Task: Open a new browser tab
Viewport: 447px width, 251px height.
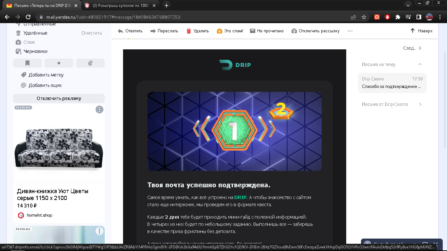Action: [167, 6]
